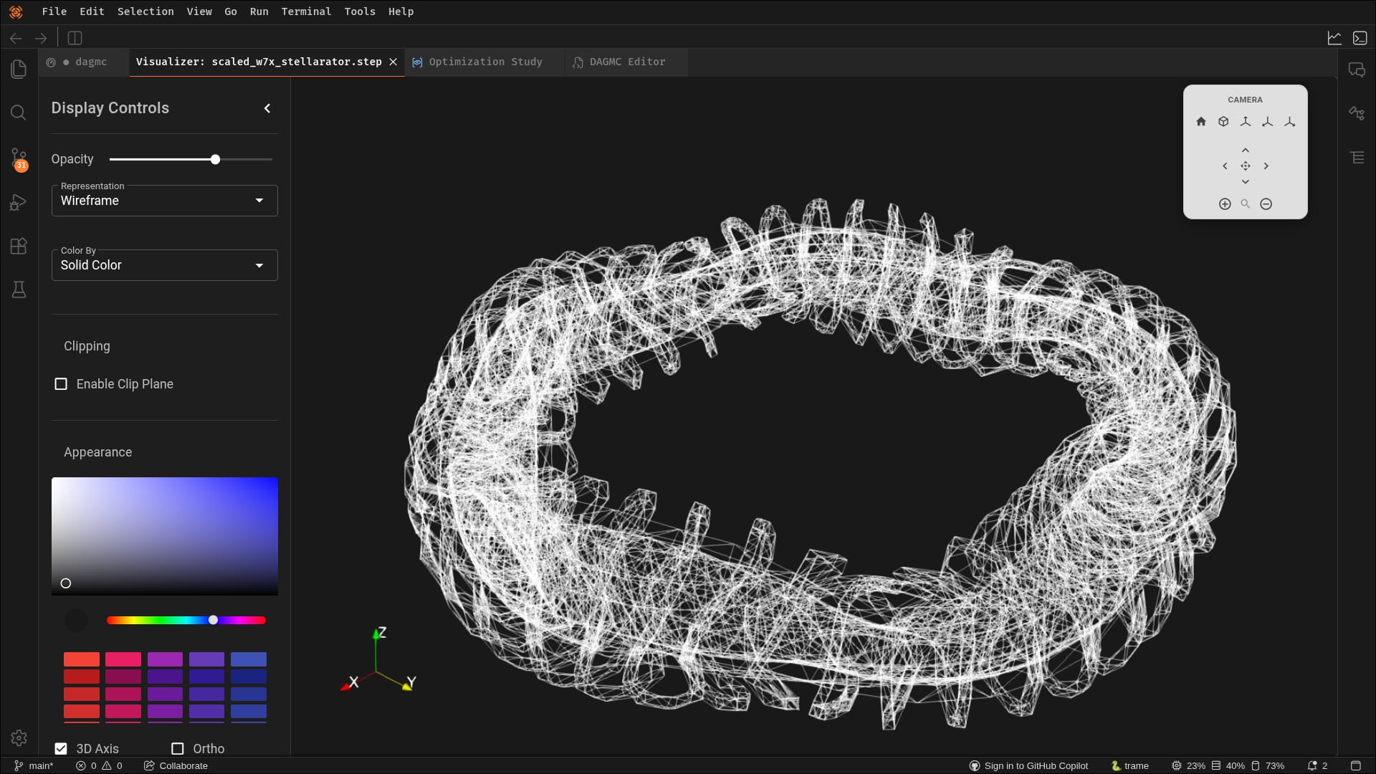Collapse the Display Controls panel with the chevron

tap(267, 108)
